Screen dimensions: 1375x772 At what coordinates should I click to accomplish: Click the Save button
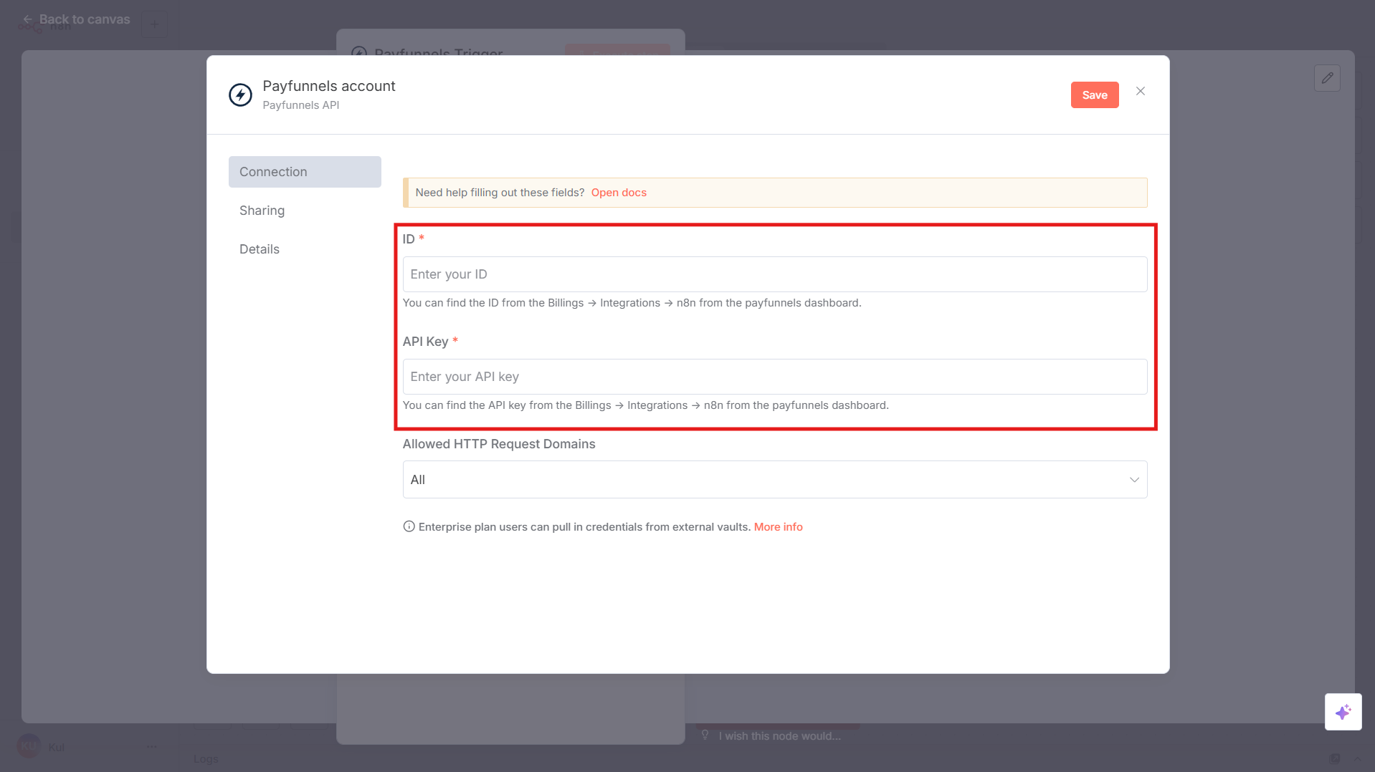[1094, 95]
